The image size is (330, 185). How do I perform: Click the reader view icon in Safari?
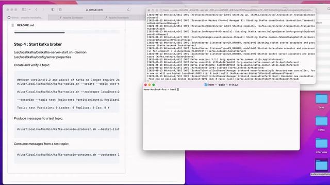click(x=60, y=10)
